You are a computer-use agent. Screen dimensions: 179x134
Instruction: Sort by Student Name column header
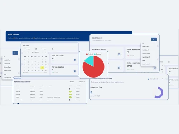(18, 86)
